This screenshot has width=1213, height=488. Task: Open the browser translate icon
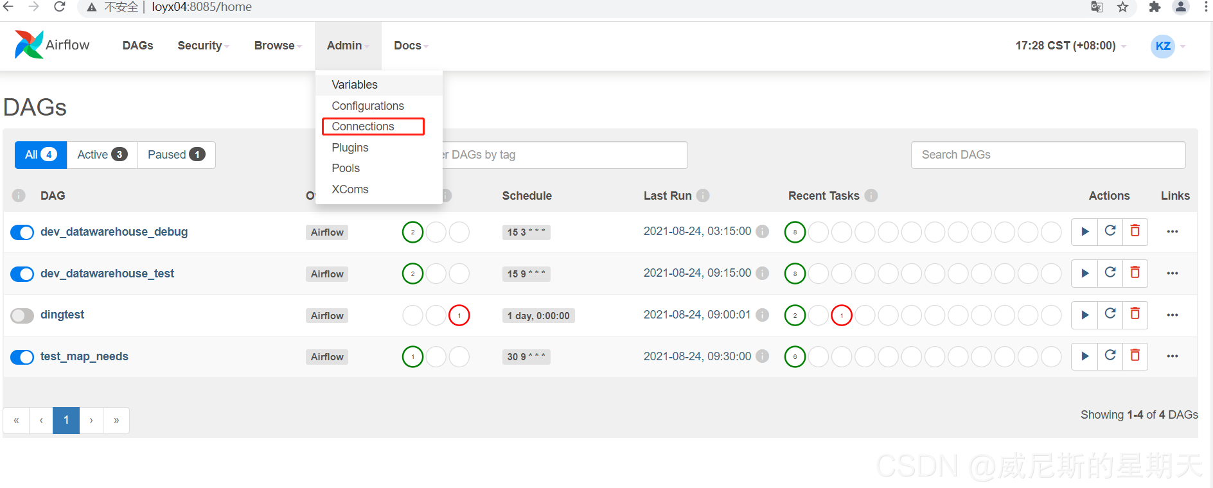[1097, 7]
